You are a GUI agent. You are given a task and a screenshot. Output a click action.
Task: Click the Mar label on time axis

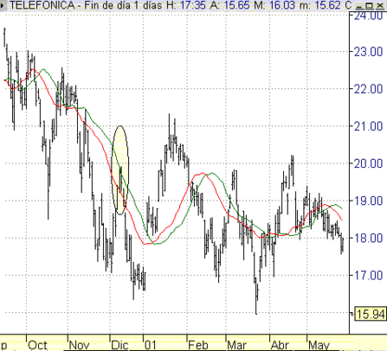coord(236,345)
